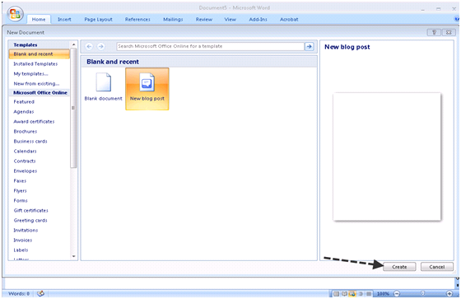Switch to Draft view in status bar

point(369,294)
